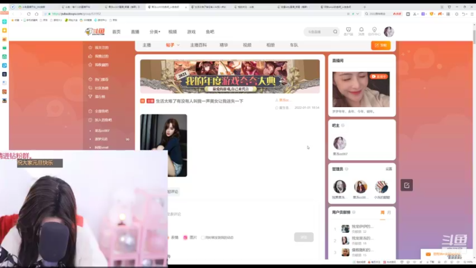Open the second moderator's avatar
The height and width of the screenshot is (268, 476).
[361, 186]
